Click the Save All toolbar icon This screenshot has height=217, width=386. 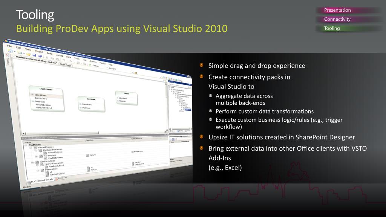click(x=40, y=56)
